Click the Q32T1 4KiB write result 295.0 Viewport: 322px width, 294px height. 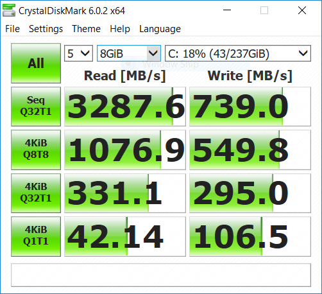click(250, 193)
